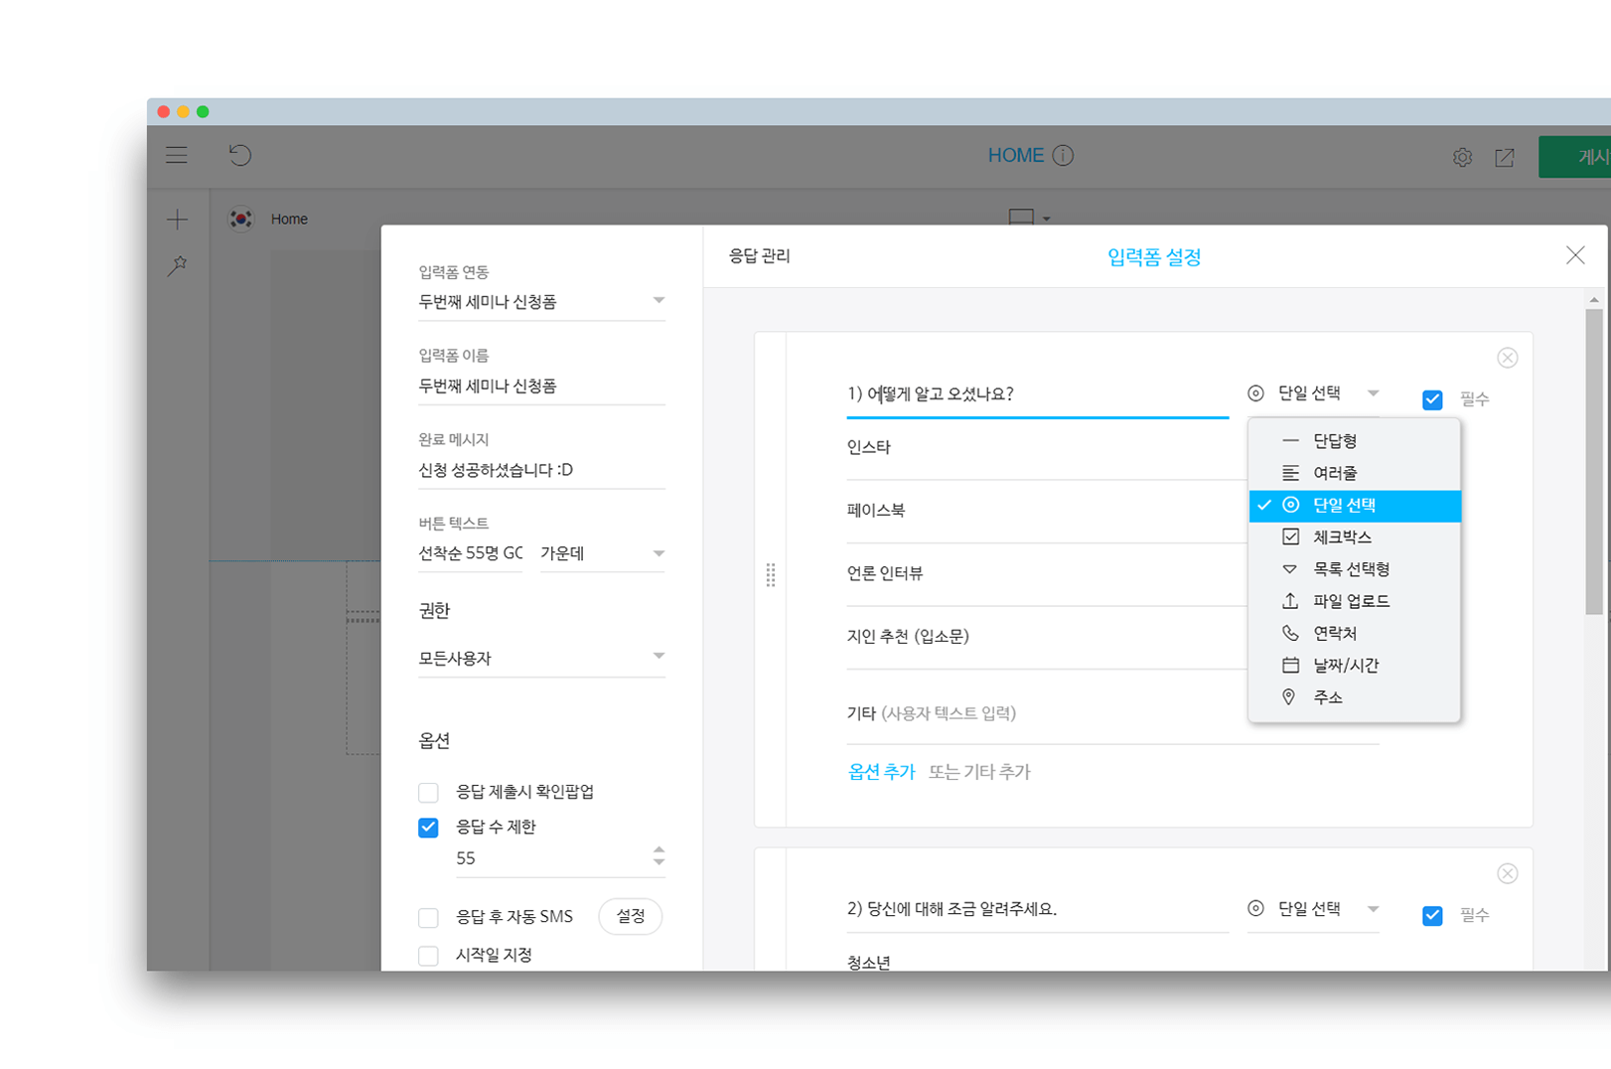Screen dimensions: 1611x1069
Task: Delete question 2 with its X icon
Action: pyautogui.click(x=1508, y=873)
